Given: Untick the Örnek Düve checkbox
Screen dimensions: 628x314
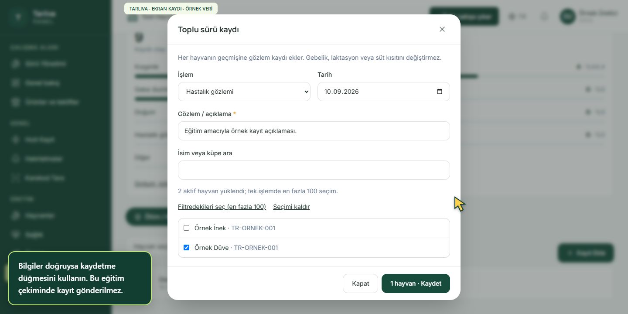Looking at the screenshot, I should click(187, 248).
